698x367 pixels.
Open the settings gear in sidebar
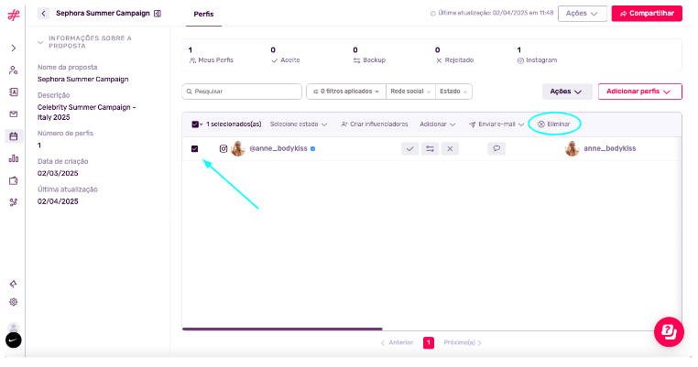(14, 302)
